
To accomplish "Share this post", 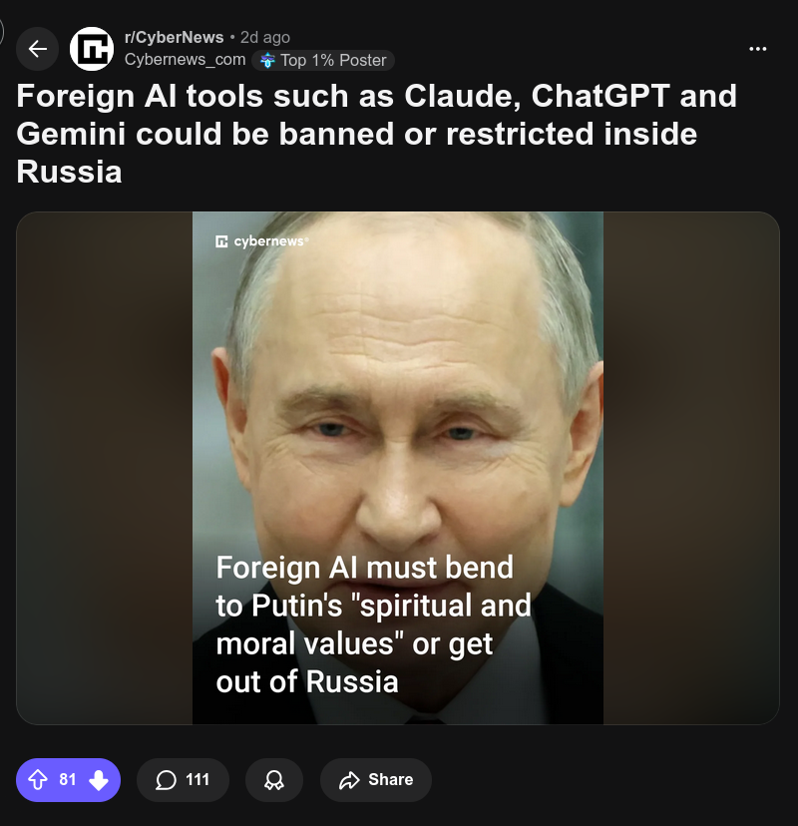I will point(376,780).
